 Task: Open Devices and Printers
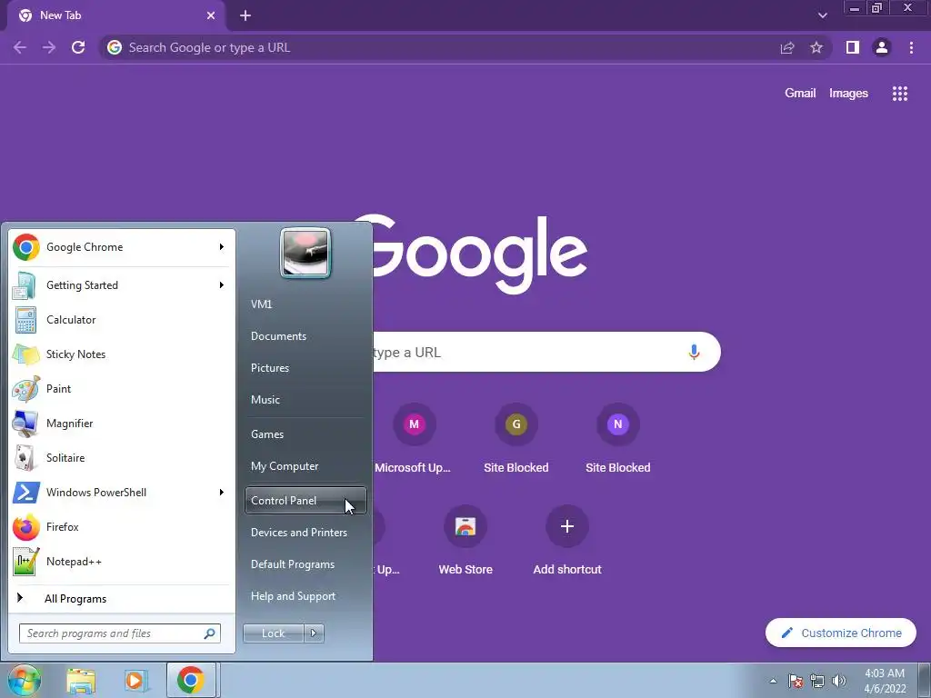[x=305, y=533]
